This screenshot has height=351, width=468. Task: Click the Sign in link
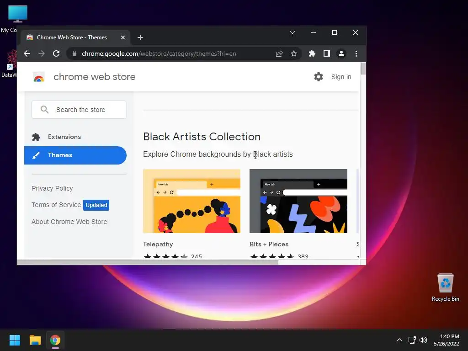pyautogui.click(x=341, y=77)
